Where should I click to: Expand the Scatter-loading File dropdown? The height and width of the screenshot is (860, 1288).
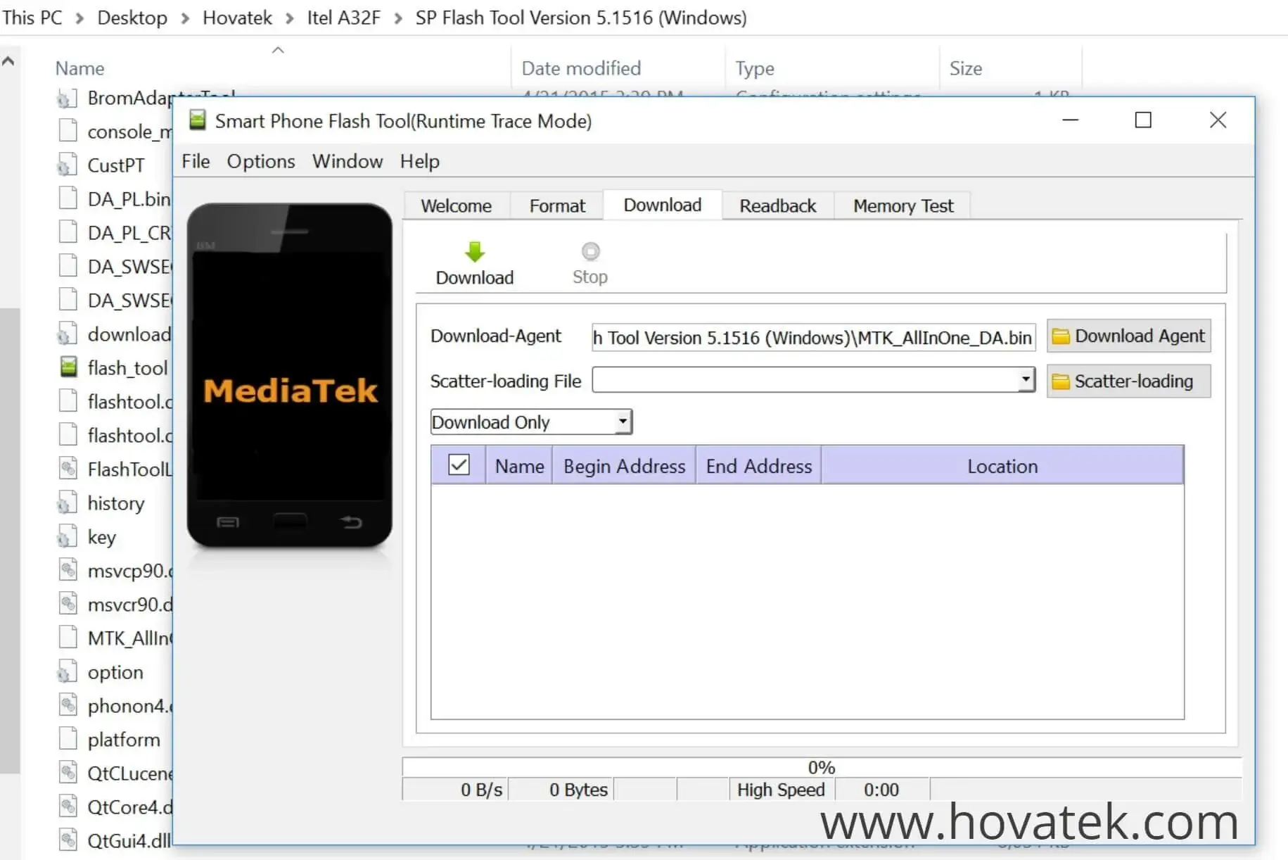pos(1026,379)
